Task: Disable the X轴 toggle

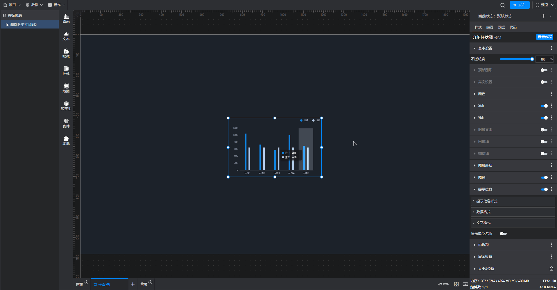Action: (544, 106)
